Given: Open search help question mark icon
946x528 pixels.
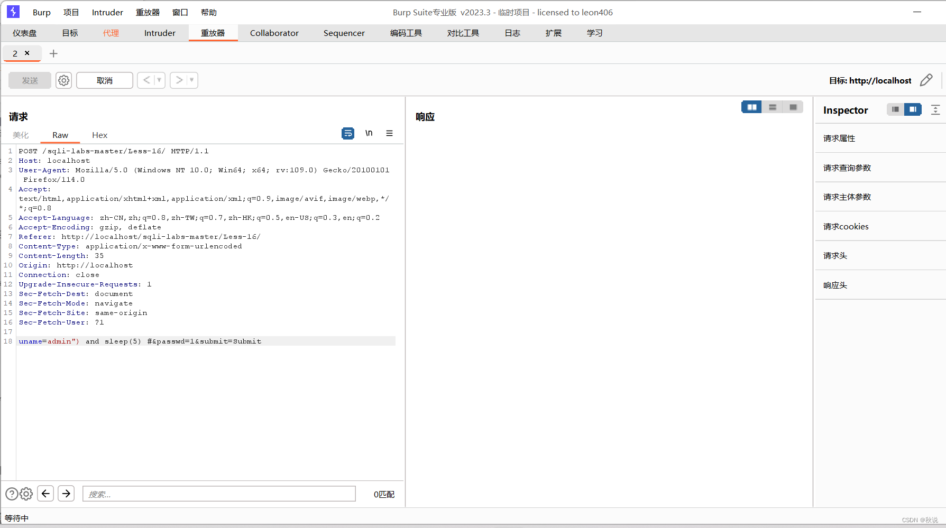Looking at the screenshot, I should (12, 494).
